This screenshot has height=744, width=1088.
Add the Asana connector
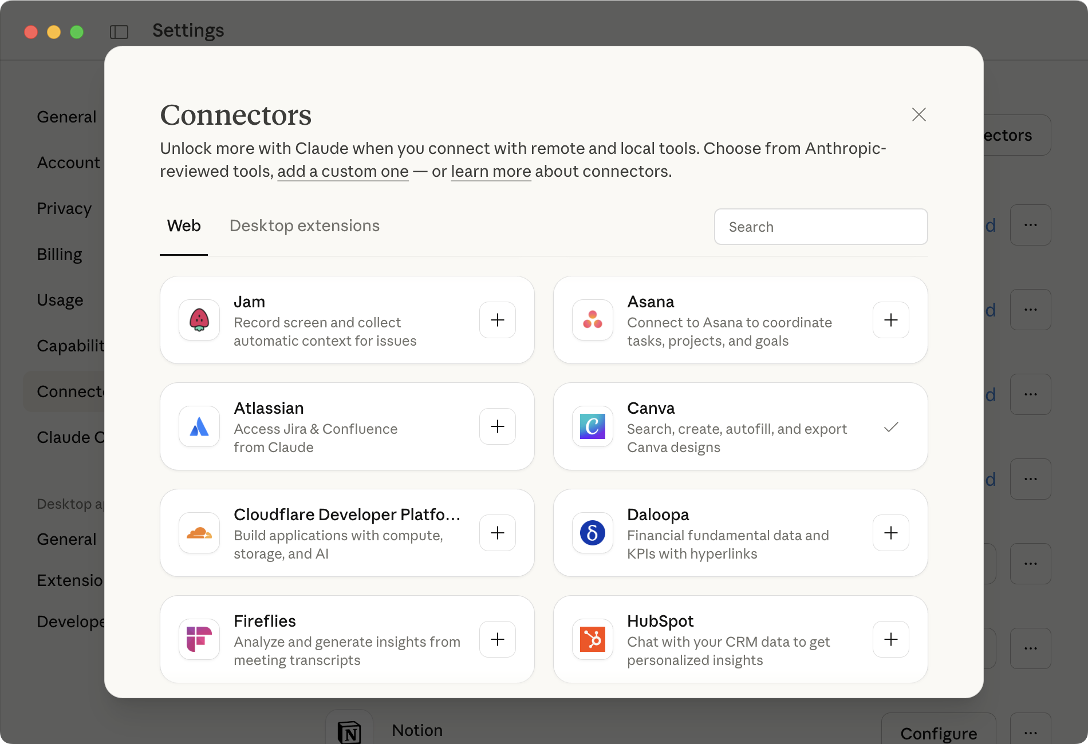click(x=890, y=320)
